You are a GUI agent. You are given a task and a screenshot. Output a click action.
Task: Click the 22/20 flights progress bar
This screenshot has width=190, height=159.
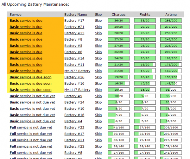[x=145, y=52]
